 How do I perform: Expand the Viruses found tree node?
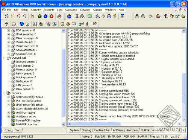click(x=9, y=42)
